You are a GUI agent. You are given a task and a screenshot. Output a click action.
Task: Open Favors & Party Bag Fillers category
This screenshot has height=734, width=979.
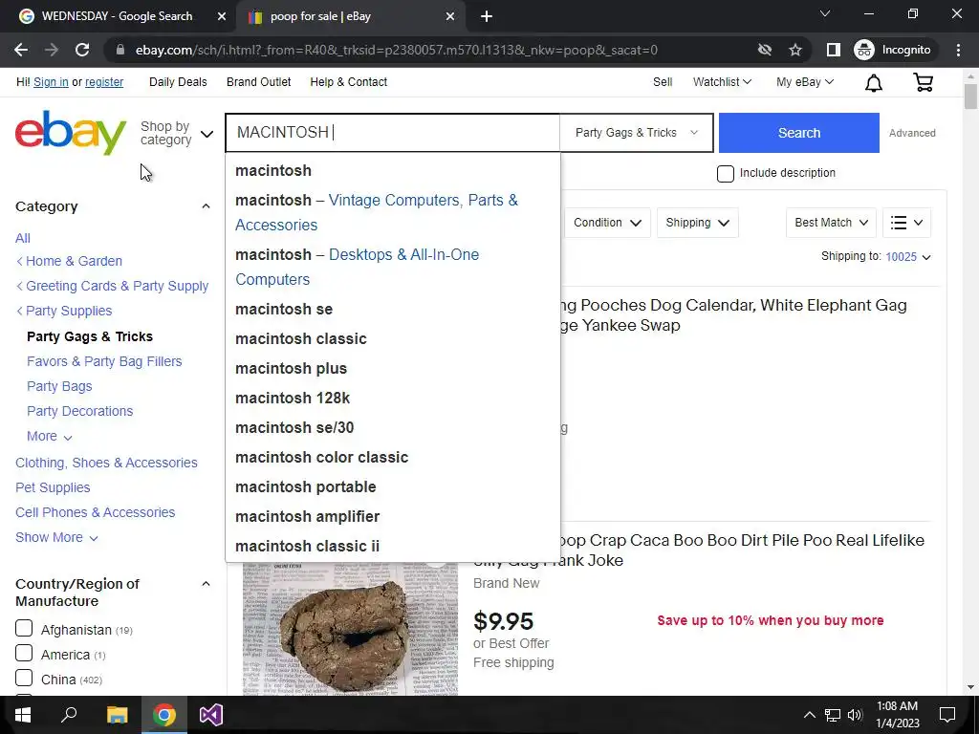point(104,361)
